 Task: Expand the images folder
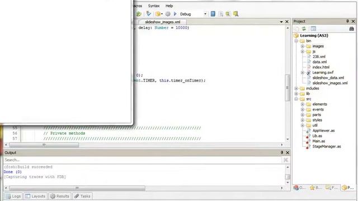303,46
